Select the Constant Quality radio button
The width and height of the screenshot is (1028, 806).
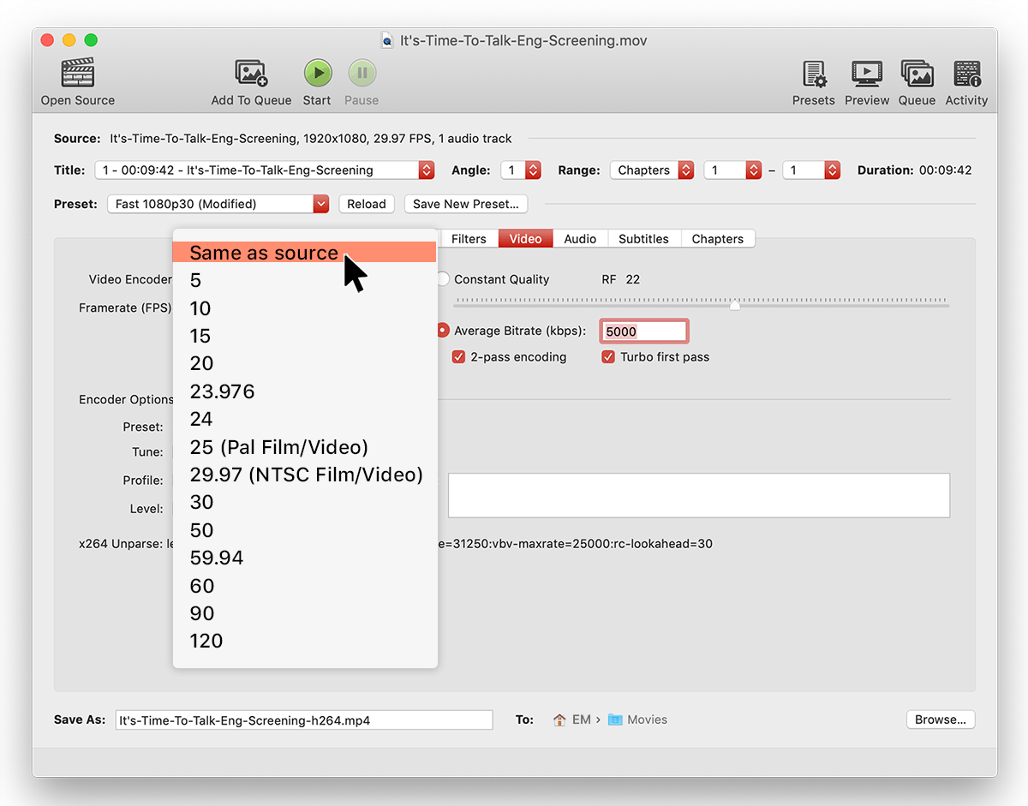point(442,278)
